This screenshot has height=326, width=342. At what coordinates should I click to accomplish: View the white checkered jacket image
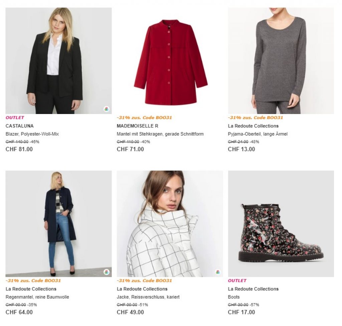tap(170, 223)
